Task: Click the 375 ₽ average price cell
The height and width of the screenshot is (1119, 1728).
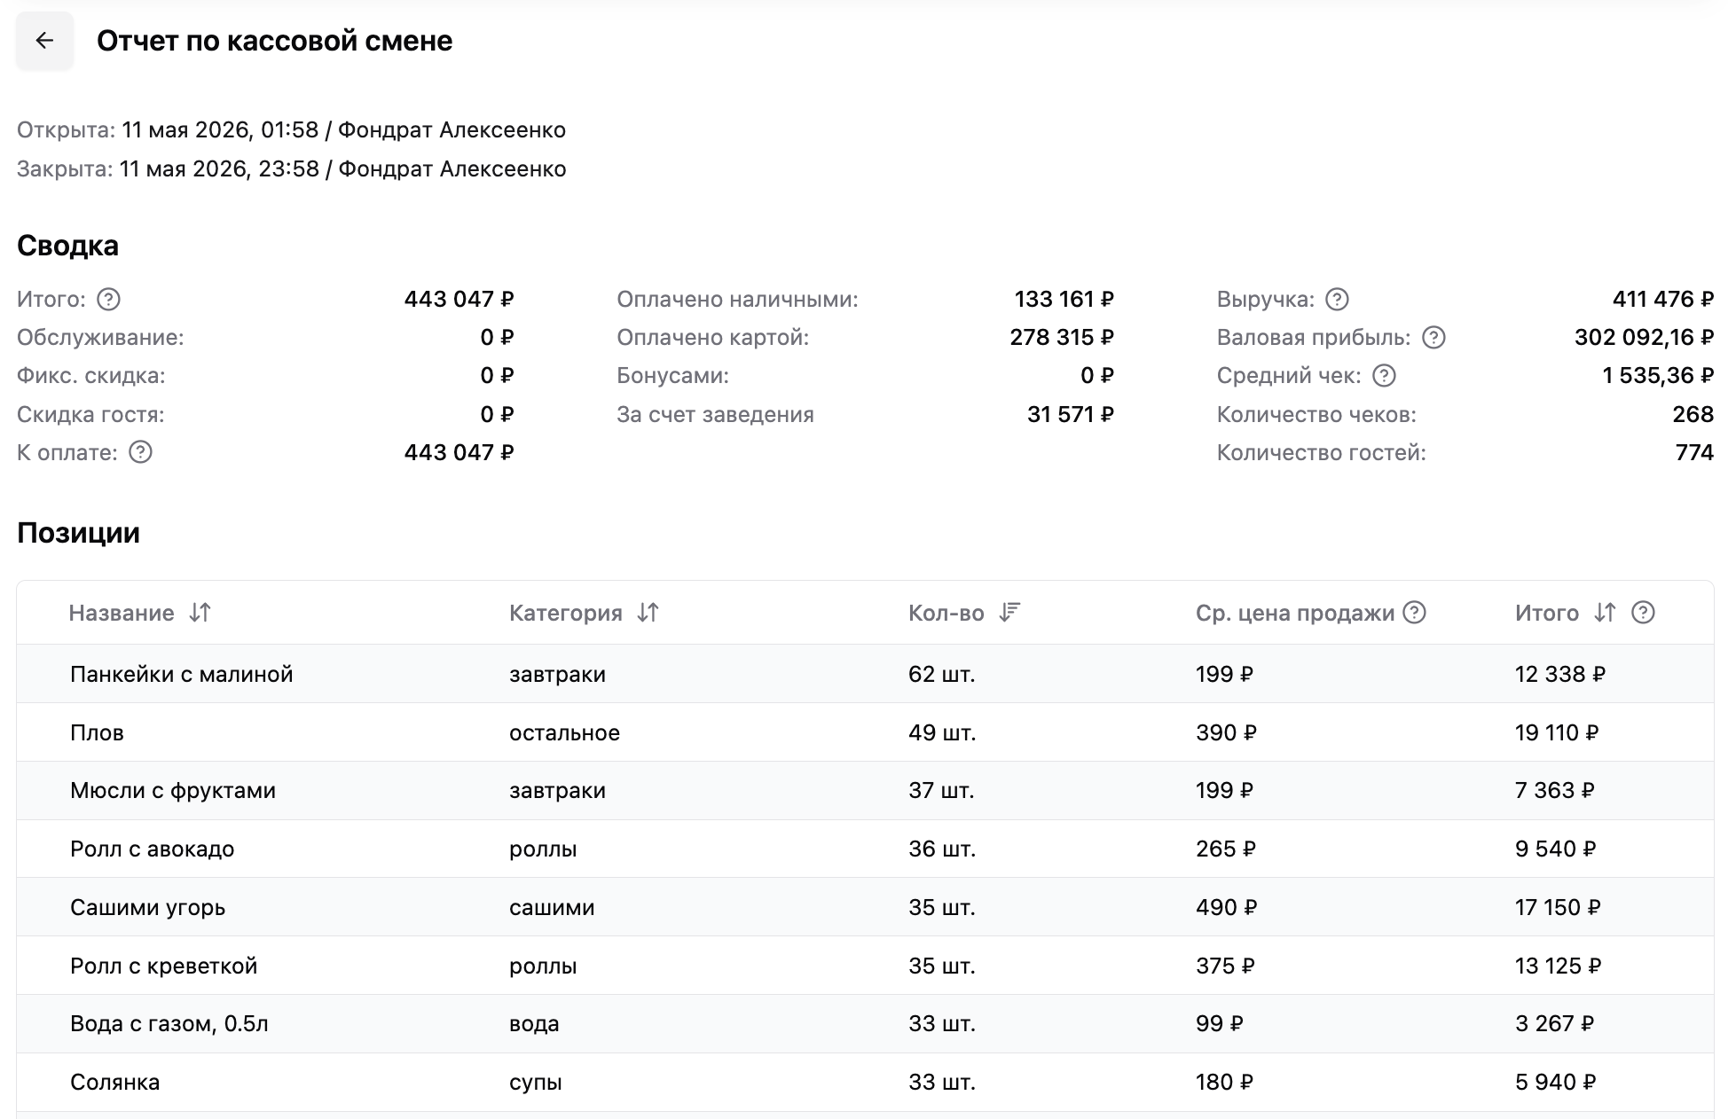Action: coord(1225,966)
